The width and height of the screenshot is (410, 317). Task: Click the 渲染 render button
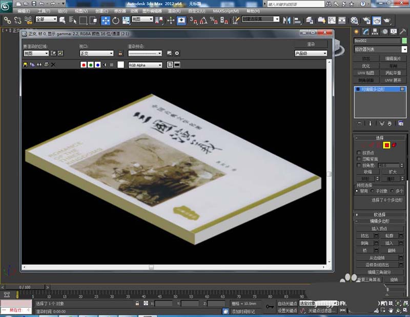tap(311, 45)
